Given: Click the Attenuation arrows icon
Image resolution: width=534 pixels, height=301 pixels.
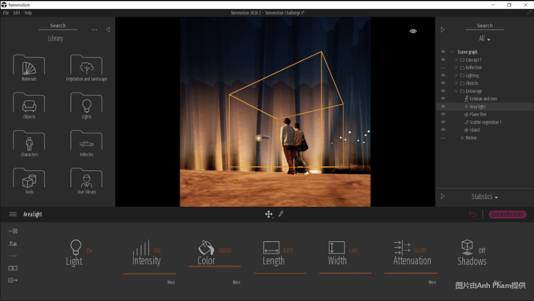Looking at the screenshot, I should (402, 248).
